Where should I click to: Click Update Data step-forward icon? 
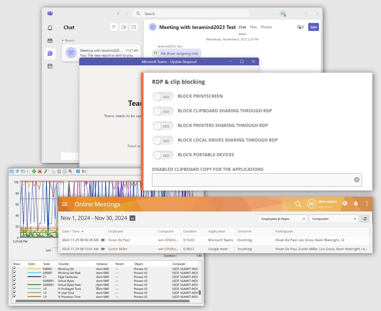[84, 171]
